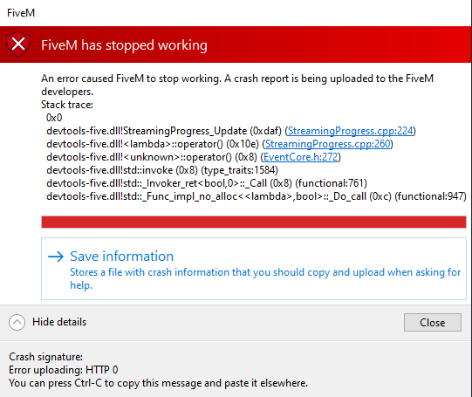Image resolution: width=472 pixels, height=397 pixels.
Task: Click the 'Error uploading: HTTP 0' message
Action: click(64, 370)
